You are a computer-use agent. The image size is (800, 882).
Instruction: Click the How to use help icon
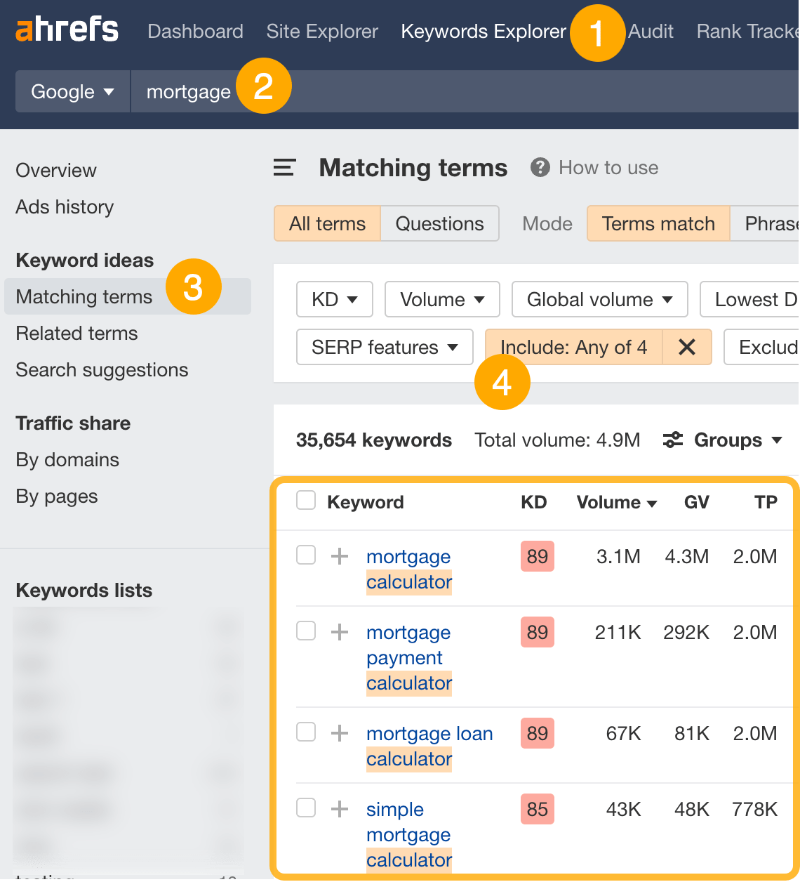[x=539, y=167]
